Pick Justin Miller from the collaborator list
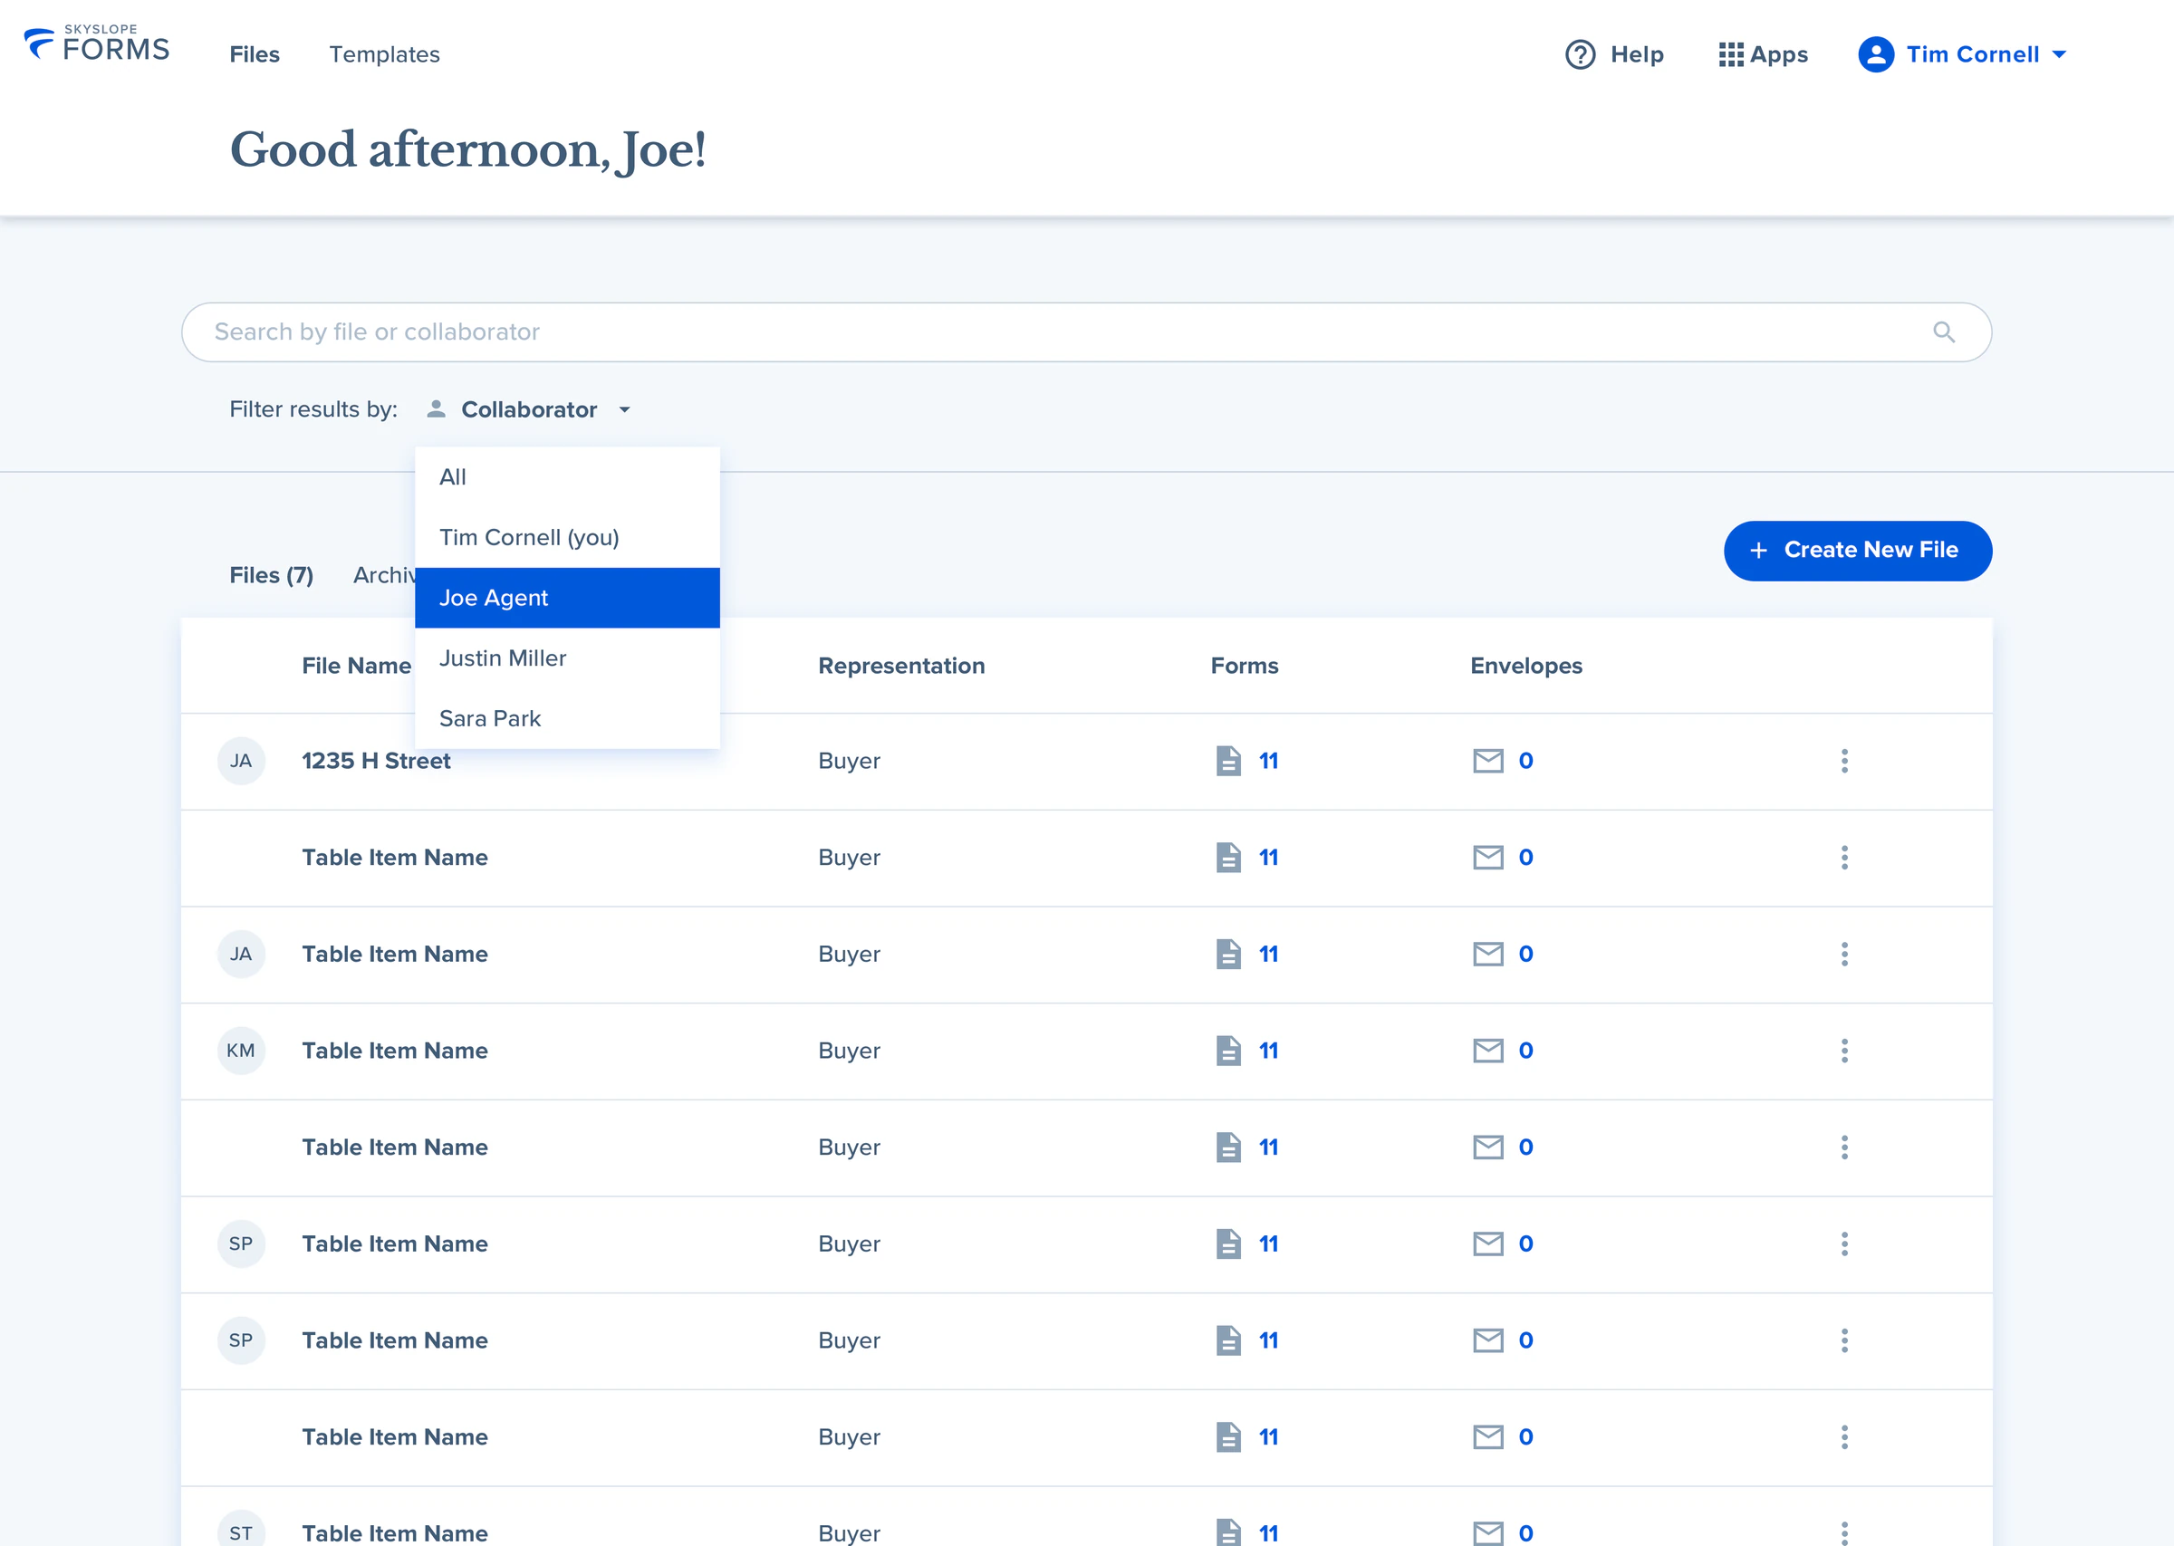Image resolution: width=2174 pixels, height=1546 pixels. click(567, 658)
